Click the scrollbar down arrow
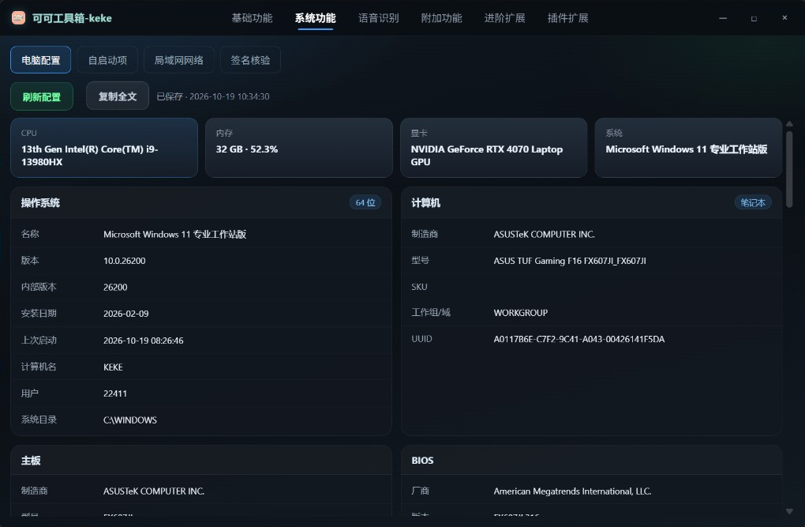The image size is (805, 527). (789, 511)
